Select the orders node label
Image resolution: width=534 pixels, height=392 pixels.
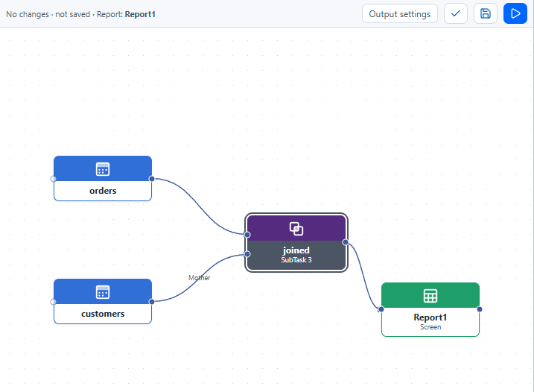(x=103, y=191)
